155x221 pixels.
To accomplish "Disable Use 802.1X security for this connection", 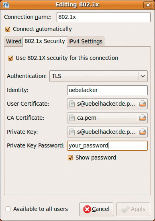I will tap(10, 58).
